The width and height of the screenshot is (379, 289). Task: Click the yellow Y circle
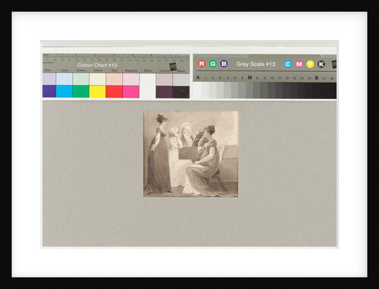310,64
